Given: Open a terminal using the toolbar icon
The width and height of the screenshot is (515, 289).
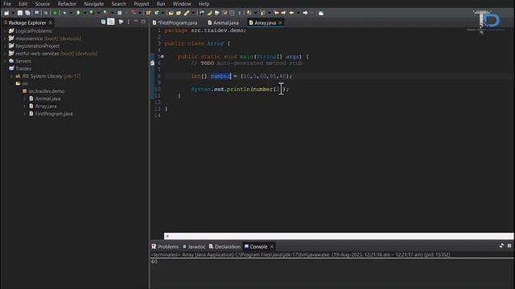Looking at the screenshot, I should (37, 13).
